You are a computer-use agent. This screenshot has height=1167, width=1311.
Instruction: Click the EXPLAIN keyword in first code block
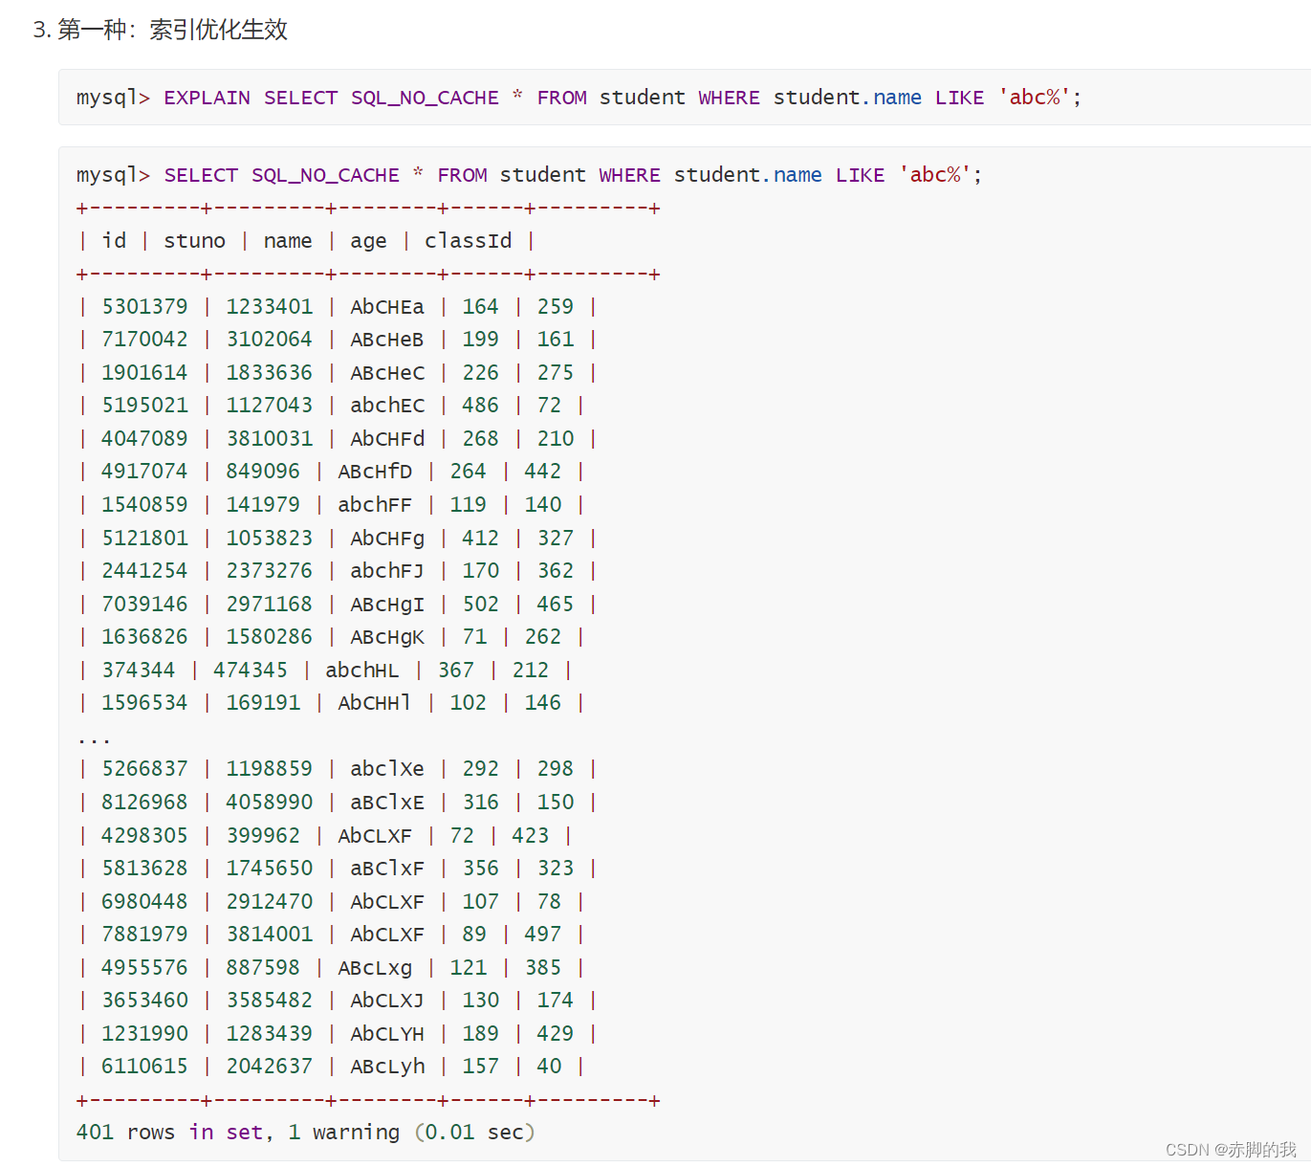207,98
